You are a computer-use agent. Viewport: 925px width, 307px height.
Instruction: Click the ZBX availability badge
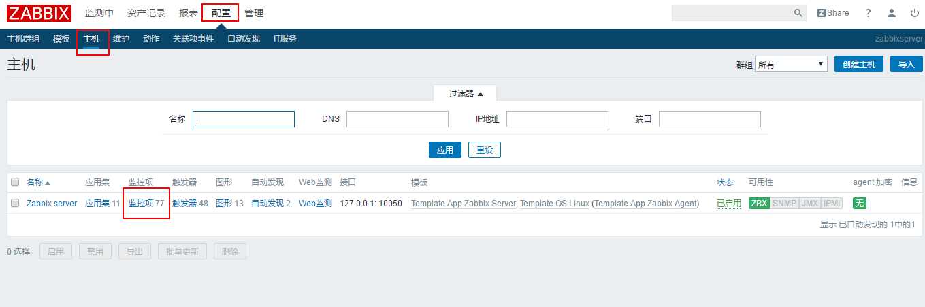[x=759, y=203]
